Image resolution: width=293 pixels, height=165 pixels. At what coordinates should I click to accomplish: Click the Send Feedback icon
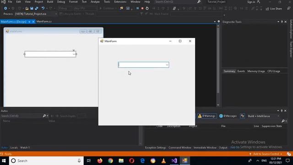pos(289,8)
